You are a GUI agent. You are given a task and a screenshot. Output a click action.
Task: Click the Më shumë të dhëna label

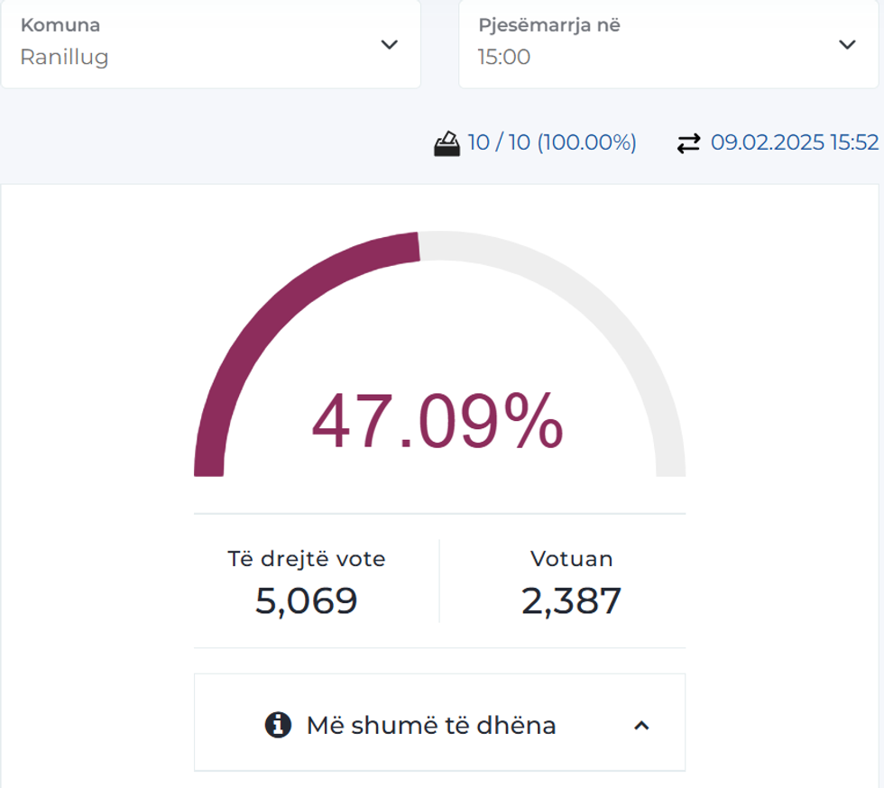coord(431,725)
